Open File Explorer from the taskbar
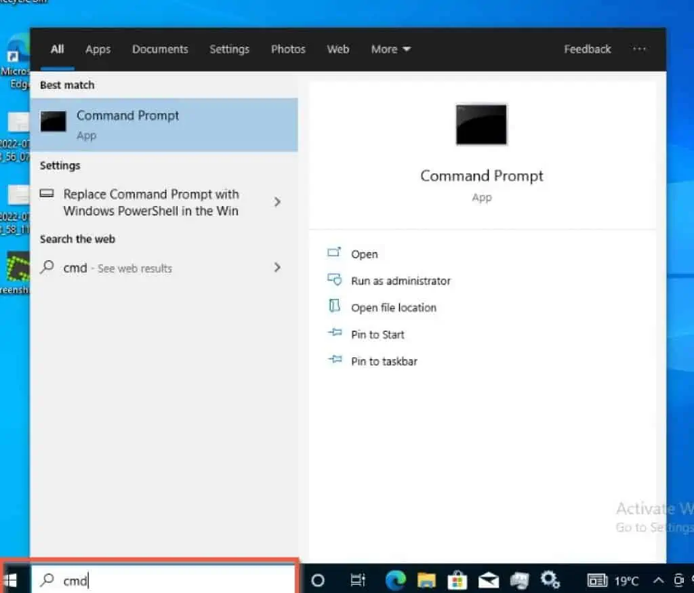Viewport: 694px width, 593px height. point(426,580)
